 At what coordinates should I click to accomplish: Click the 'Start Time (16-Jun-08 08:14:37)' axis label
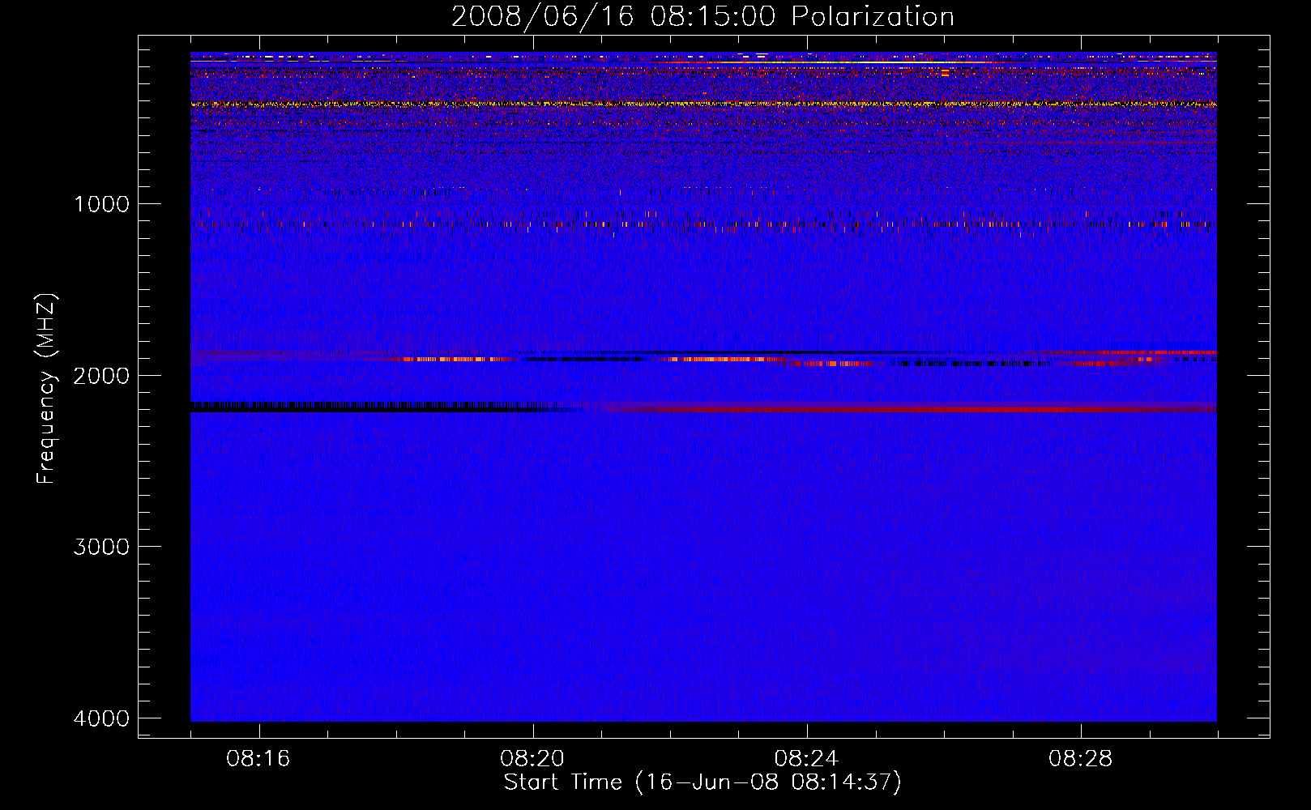pos(702,782)
